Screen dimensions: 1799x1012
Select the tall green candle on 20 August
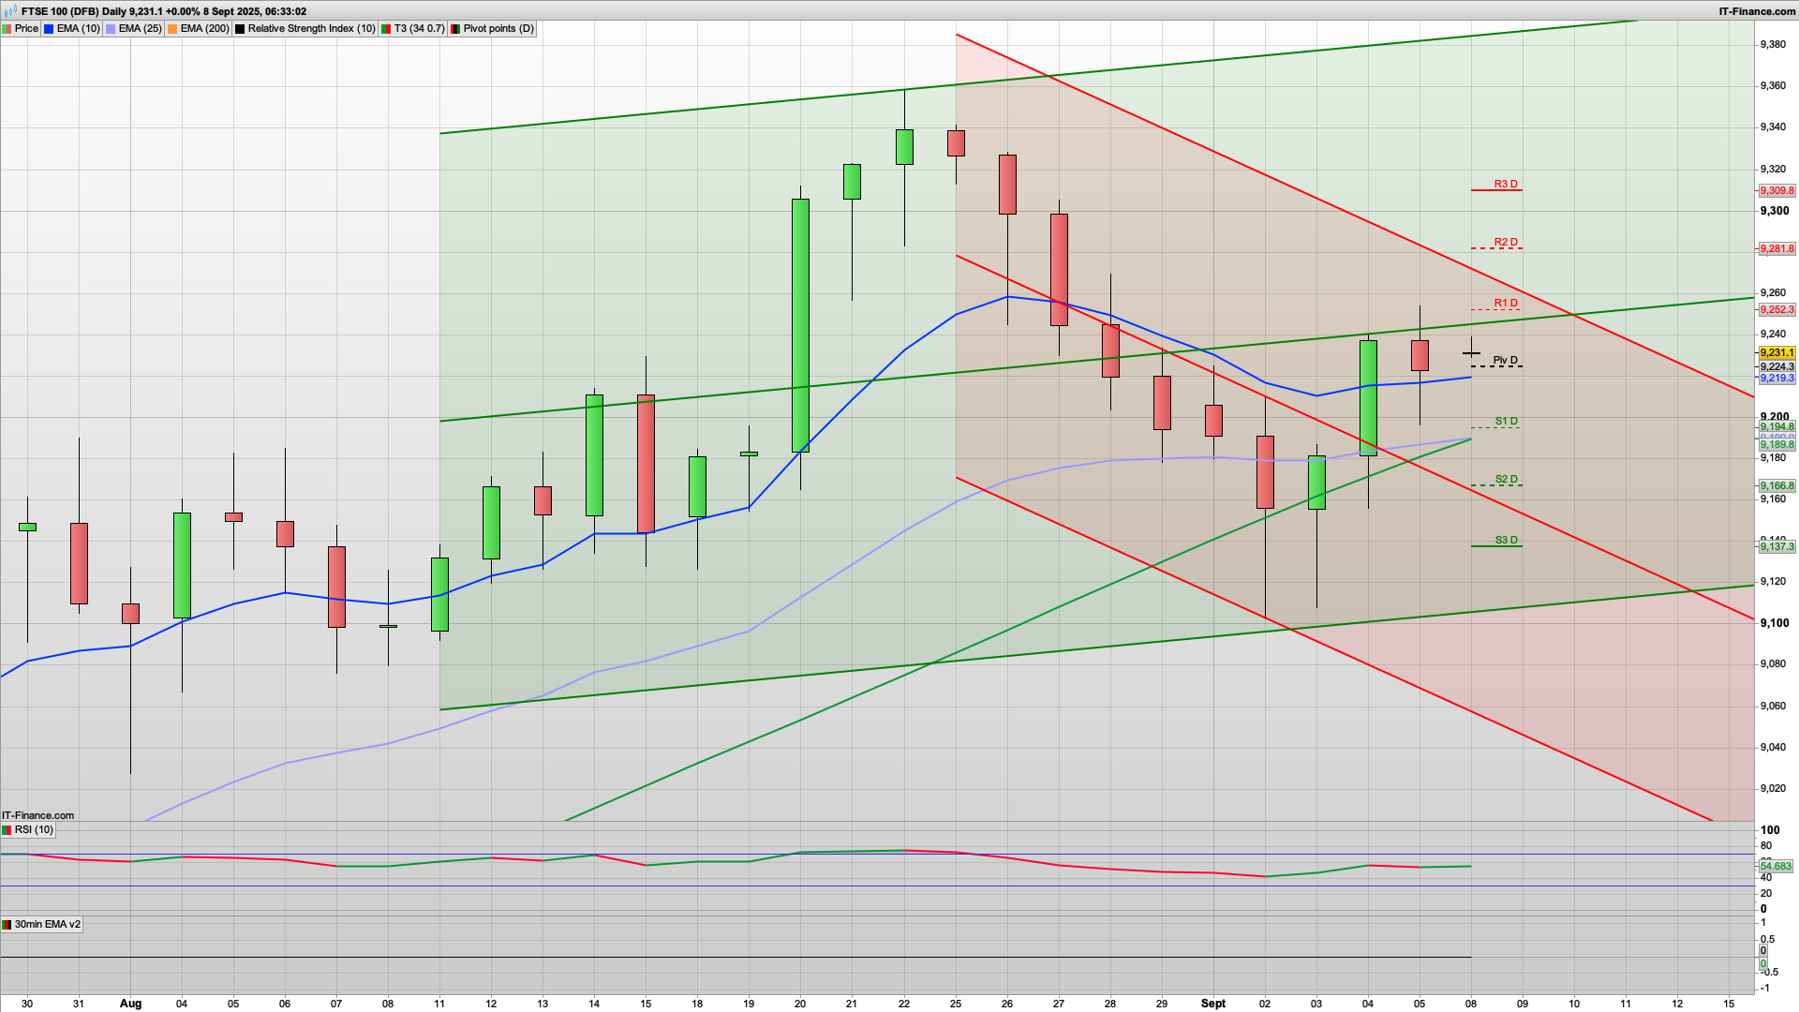[x=800, y=325]
